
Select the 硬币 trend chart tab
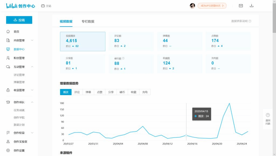[122, 92]
